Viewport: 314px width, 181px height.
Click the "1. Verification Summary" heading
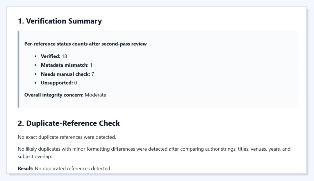tap(60, 21)
